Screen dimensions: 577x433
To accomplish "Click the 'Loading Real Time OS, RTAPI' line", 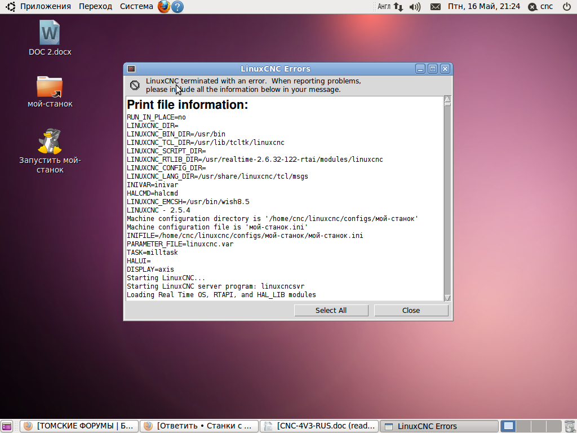I will point(221,295).
